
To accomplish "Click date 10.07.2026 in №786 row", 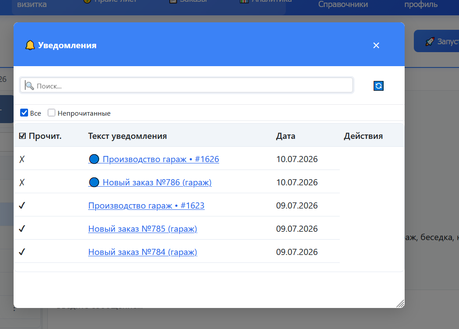I will (x=297, y=182).
